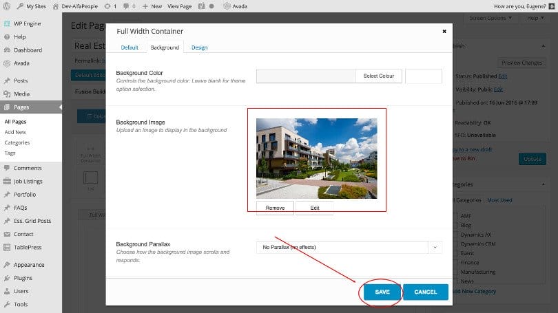The width and height of the screenshot is (558, 313).
Task: Switch to the Default tab
Action: pos(130,47)
